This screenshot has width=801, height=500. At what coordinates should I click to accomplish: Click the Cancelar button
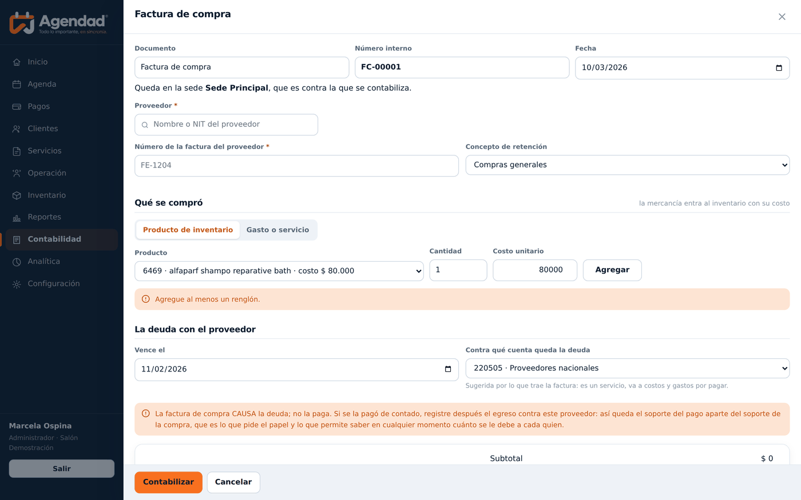coord(233,482)
